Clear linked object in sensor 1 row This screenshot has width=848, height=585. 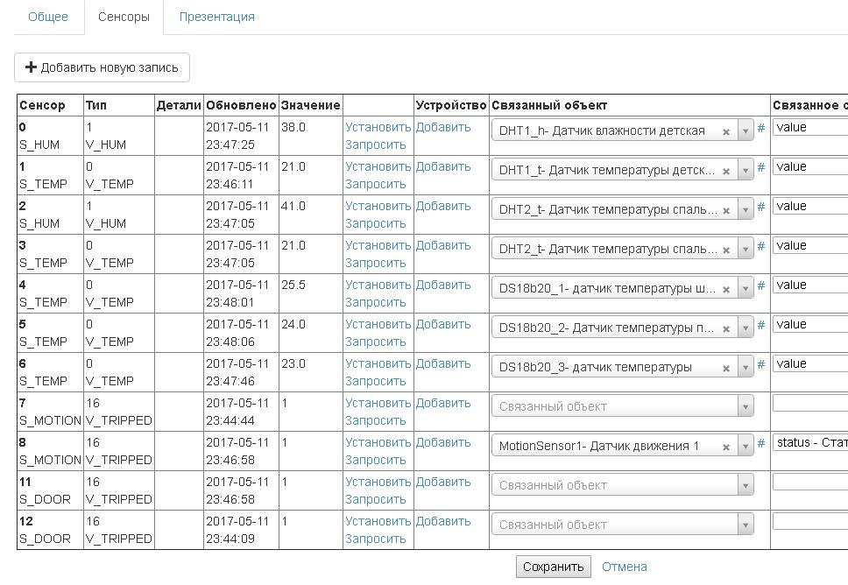click(726, 171)
